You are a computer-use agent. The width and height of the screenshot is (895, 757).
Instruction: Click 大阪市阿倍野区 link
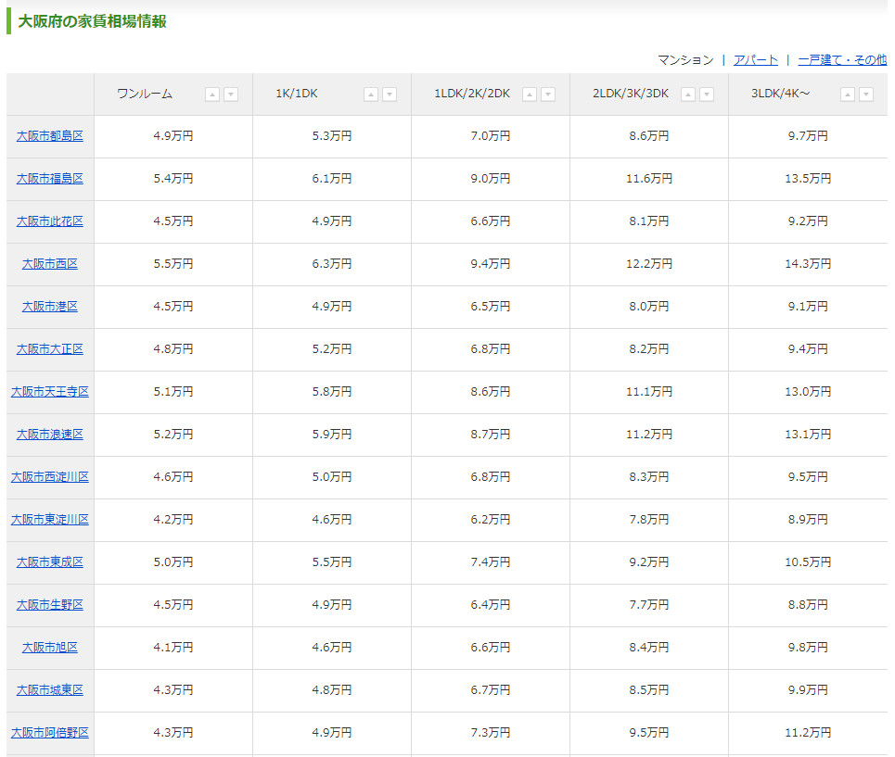(x=50, y=733)
